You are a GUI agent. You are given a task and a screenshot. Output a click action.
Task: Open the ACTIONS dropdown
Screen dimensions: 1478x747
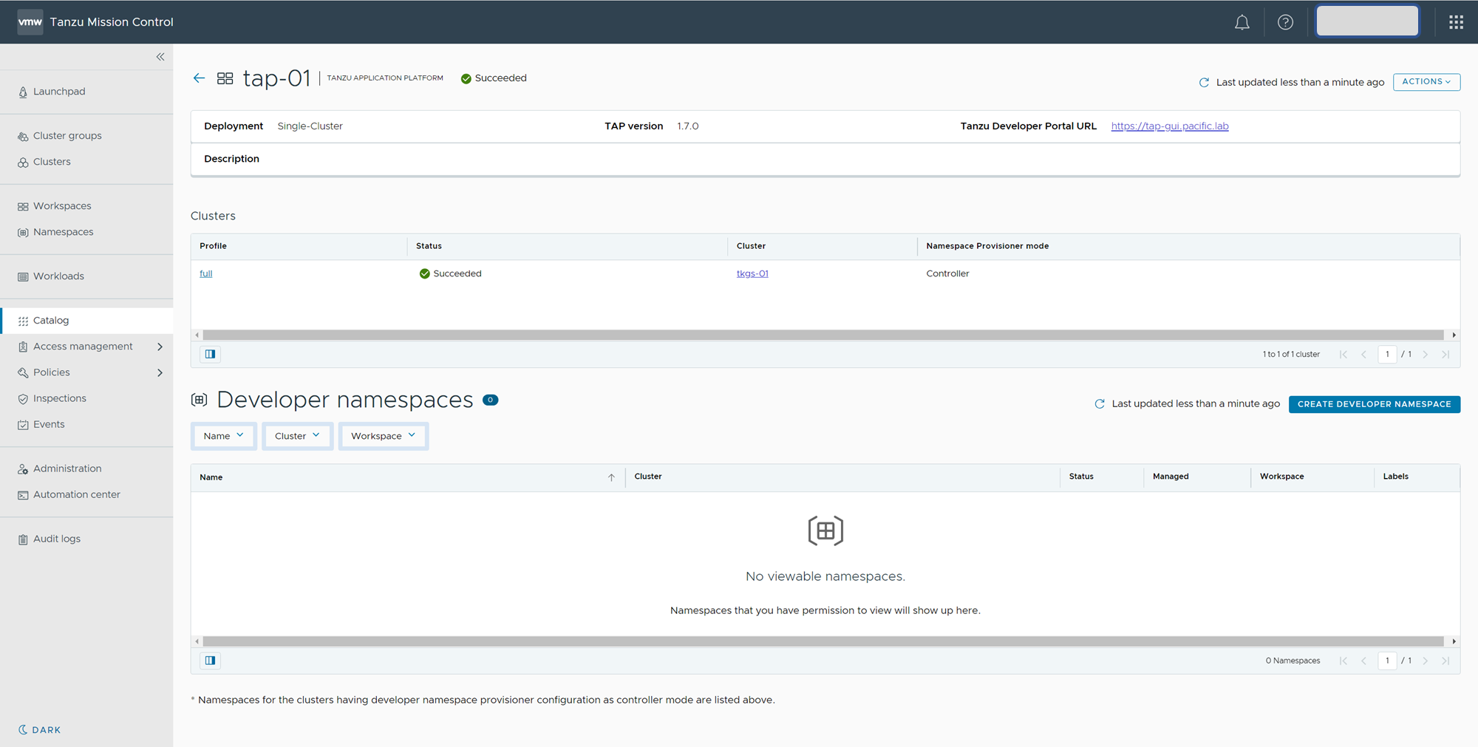click(x=1426, y=82)
